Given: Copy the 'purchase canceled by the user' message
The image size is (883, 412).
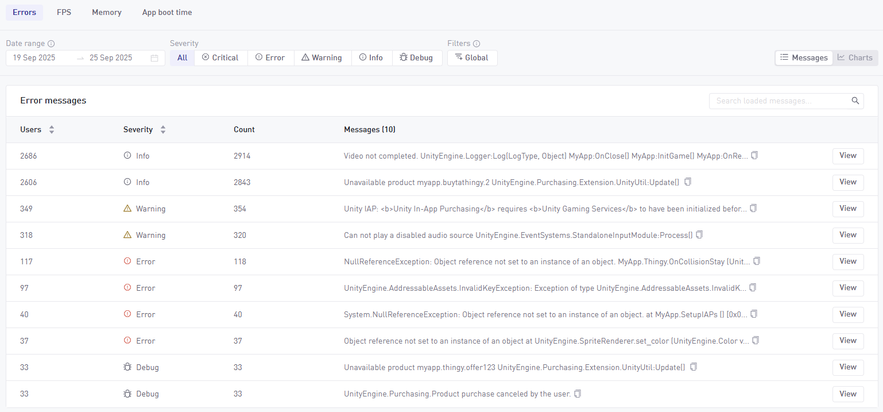Looking at the screenshot, I should 578,394.
